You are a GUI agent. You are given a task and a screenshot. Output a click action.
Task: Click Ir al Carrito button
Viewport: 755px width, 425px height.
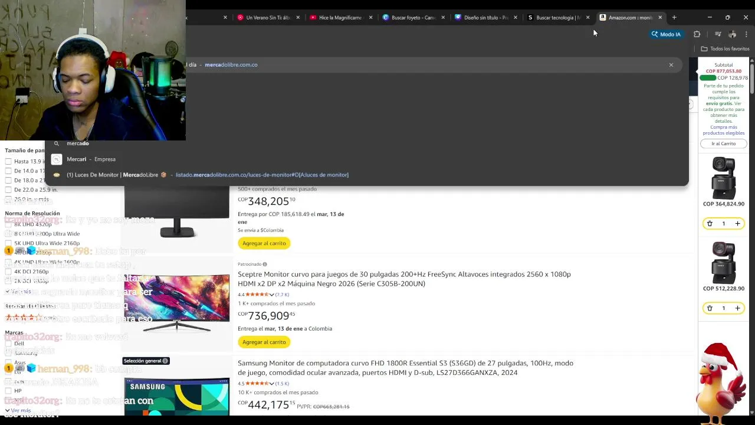(x=724, y=144)
